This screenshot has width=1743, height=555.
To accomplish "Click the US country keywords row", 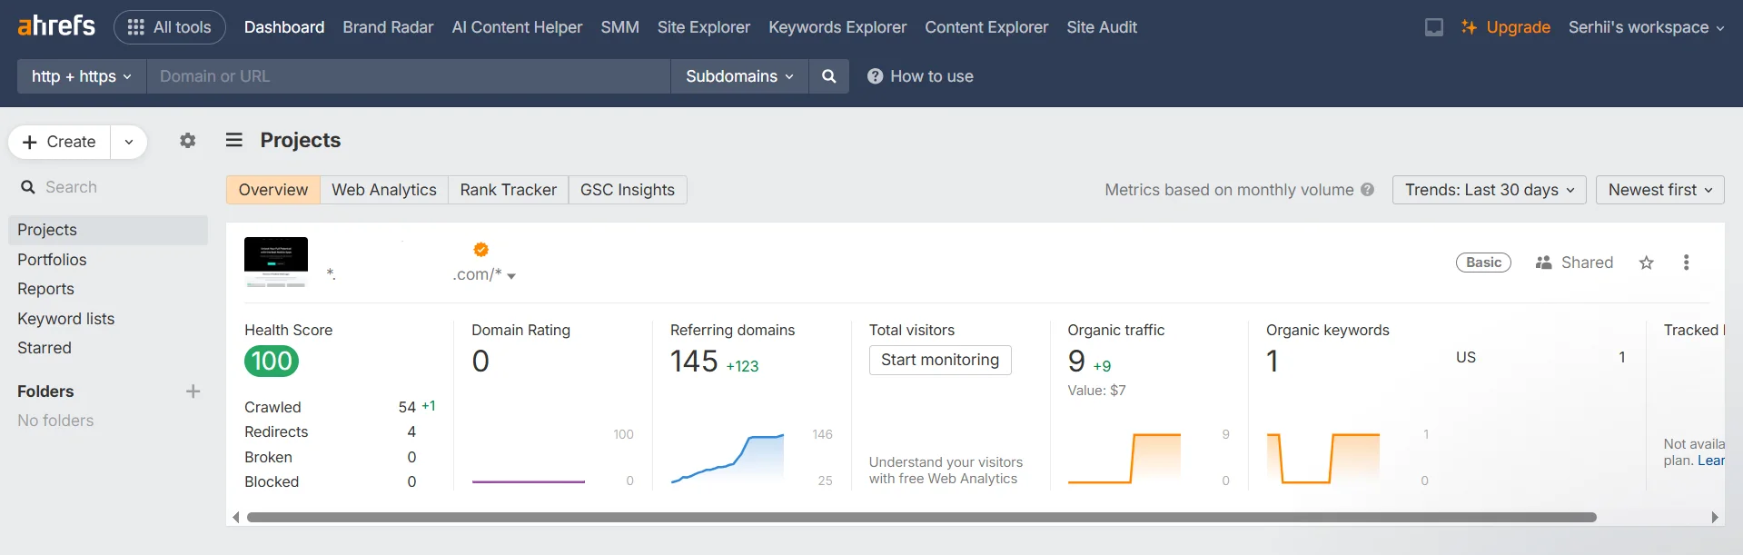I will 1540,357.
